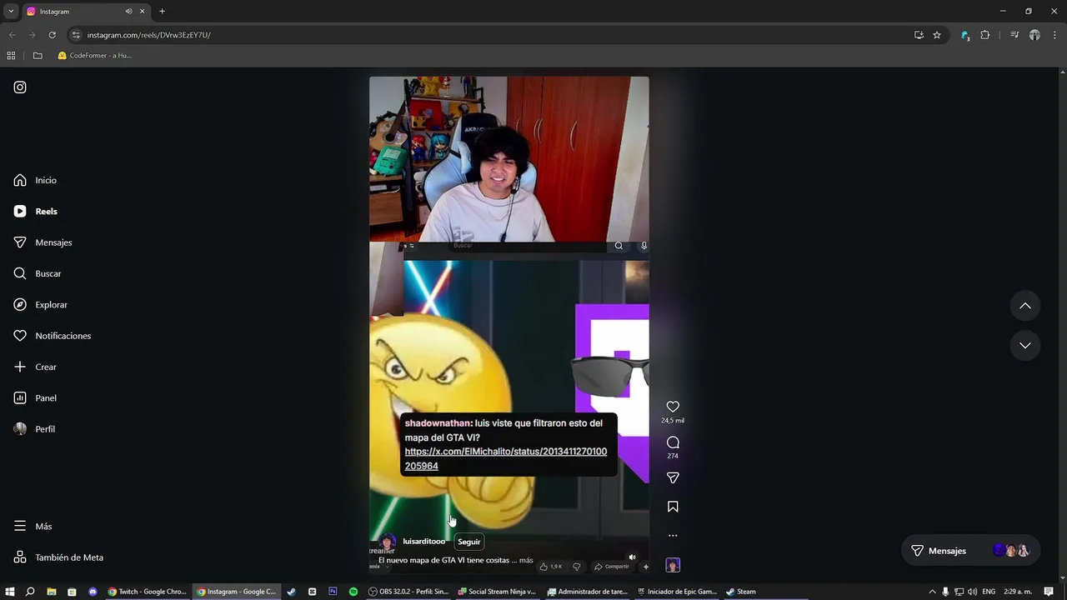Open Social Stream Ninja taskbar window

[498, 592]
